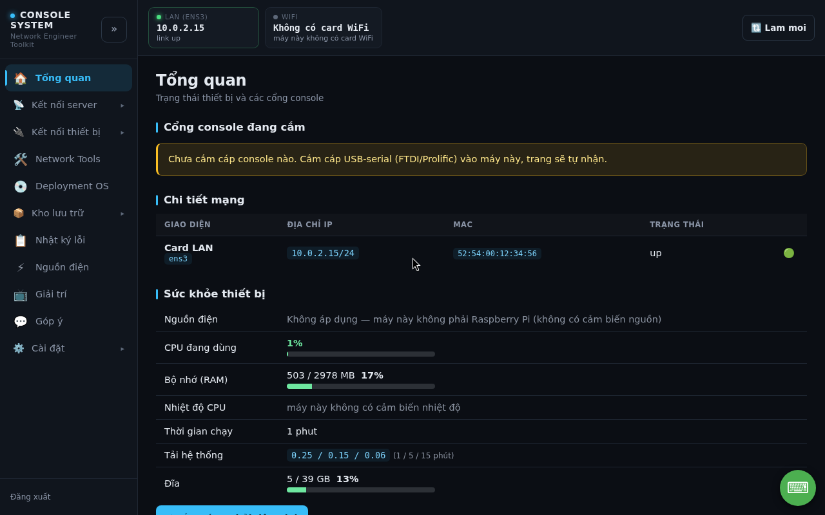The image size is (825, 515).
Task: Select the WiFi status card
Action: [x=324, y=28]
